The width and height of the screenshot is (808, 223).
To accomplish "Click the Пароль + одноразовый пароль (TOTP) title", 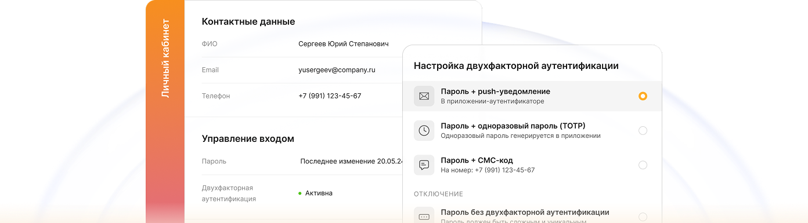I will click(x=513, y=126).
